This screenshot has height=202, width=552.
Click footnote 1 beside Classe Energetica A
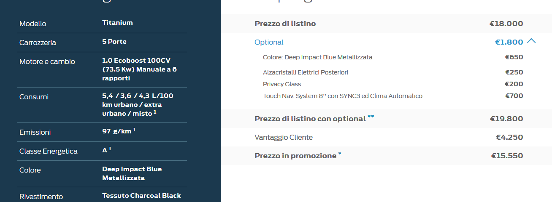click(x=110, y=149)
